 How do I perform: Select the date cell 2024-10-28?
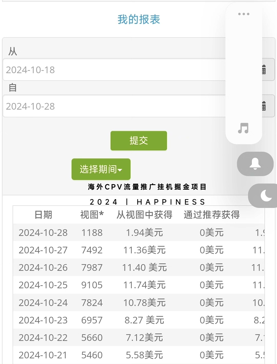43,233
